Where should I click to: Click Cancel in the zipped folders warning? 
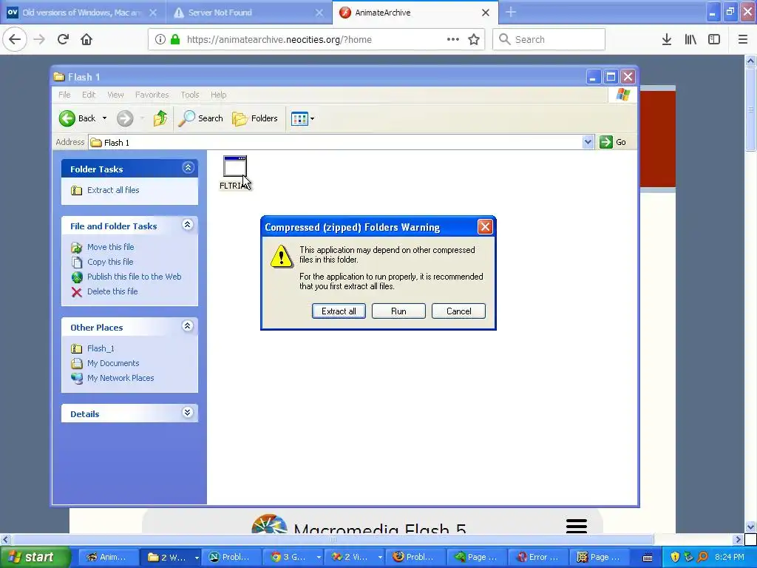pyautogui.click(x=458, y=311)
